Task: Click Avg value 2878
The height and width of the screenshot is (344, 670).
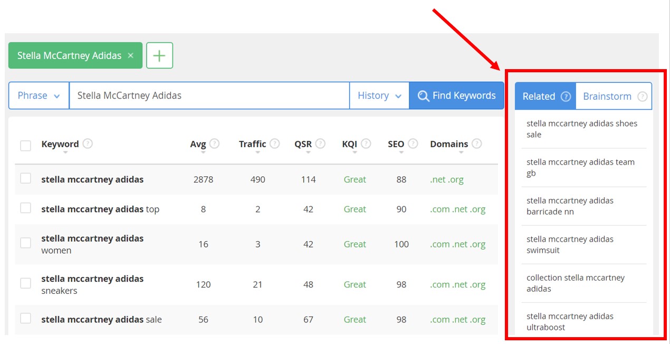Action: [x=203, y=179]
